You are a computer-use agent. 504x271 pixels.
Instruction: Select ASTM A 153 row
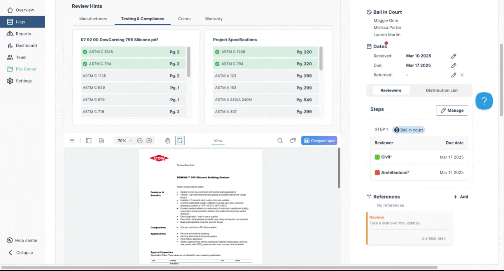266,88
